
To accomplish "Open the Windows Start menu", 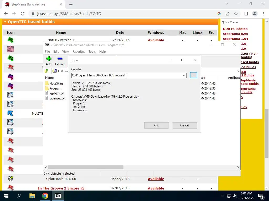I will tap(6, 196).
